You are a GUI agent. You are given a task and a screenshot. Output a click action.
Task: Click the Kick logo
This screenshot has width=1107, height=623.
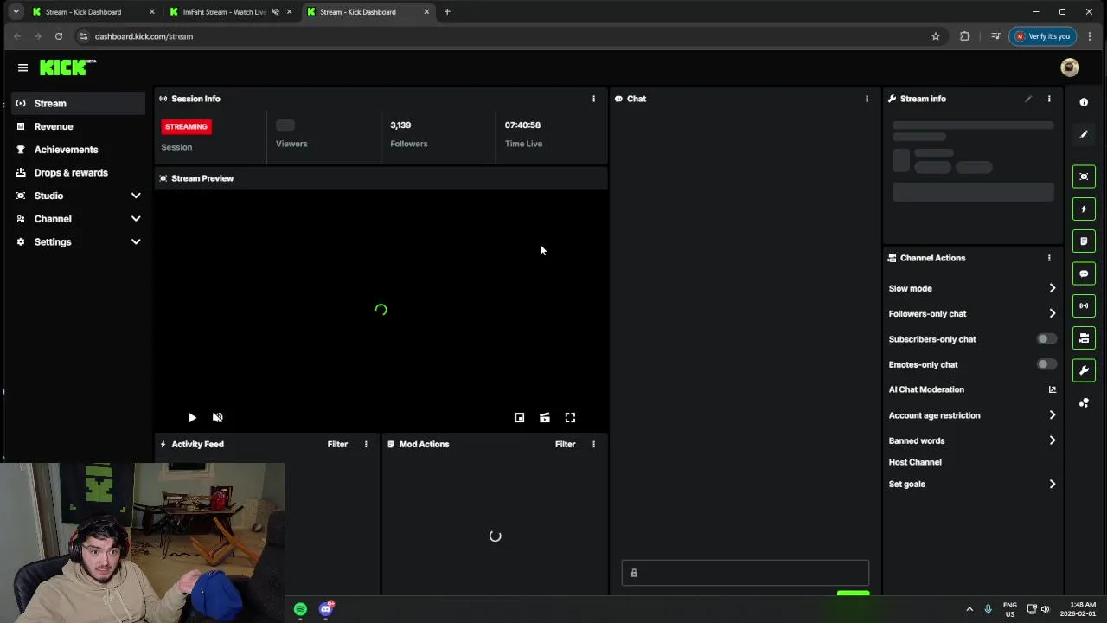67,67
